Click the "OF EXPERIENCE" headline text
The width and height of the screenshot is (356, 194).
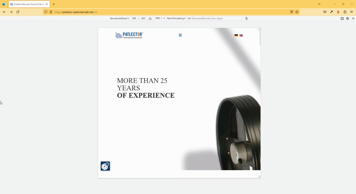click(146, 95)
